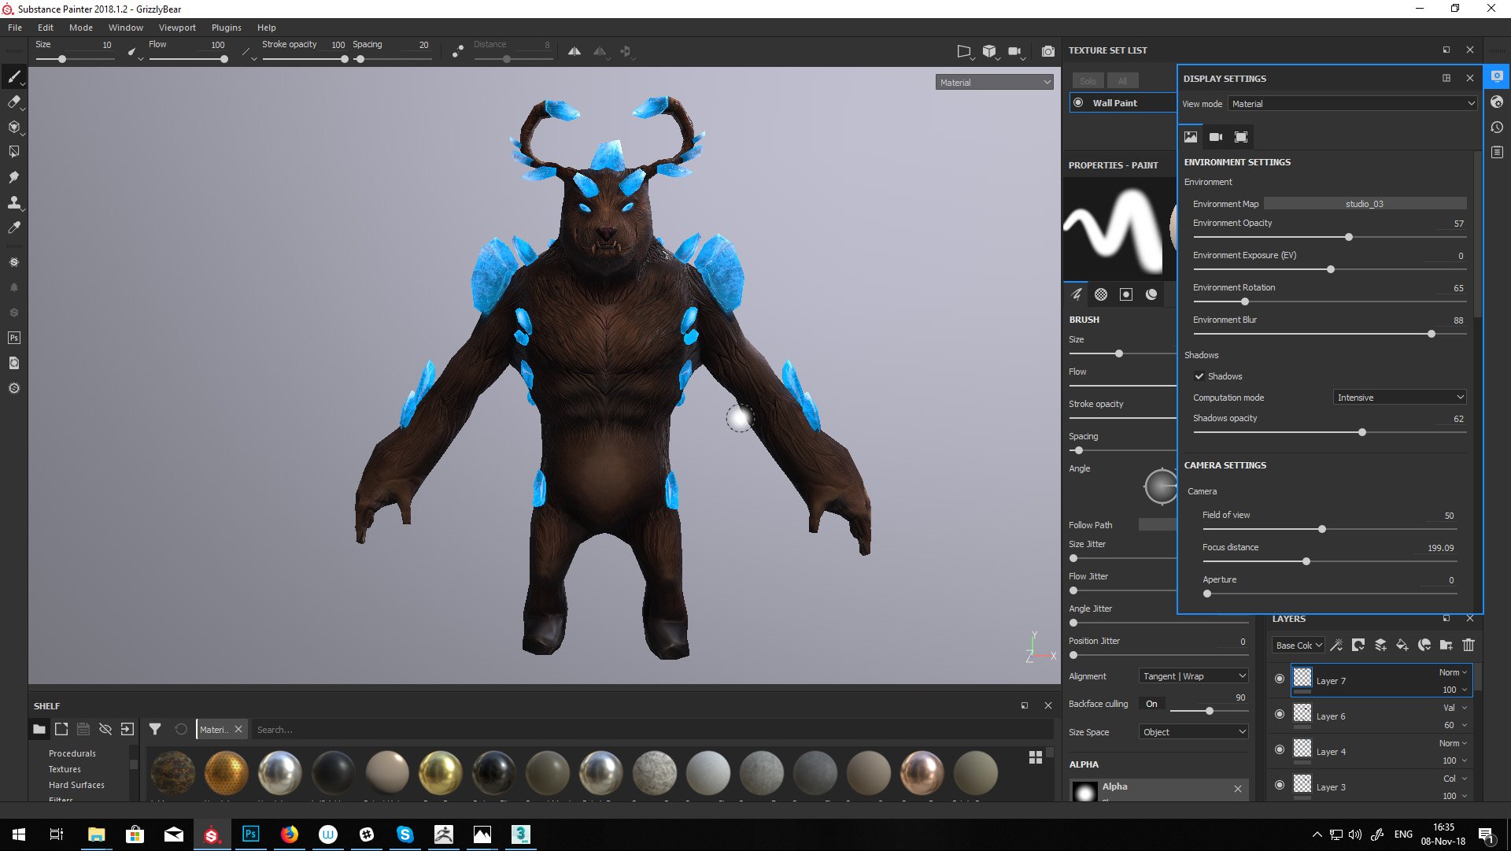Viewport: 1511px width, 851px height.
Task: Adjust the Field of view slider
Action: pos(1329,529)
